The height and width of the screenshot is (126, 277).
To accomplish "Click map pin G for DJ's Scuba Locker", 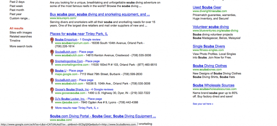I will (x=52, y=100).
